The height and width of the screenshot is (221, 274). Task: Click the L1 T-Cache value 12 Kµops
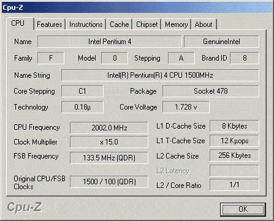pos(234,141)
